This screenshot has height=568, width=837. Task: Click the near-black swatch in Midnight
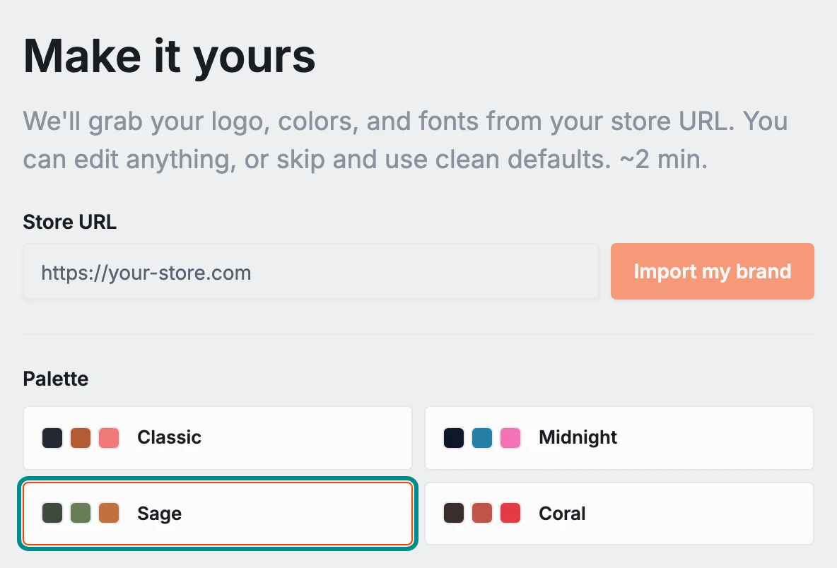(x=454, y=438)
